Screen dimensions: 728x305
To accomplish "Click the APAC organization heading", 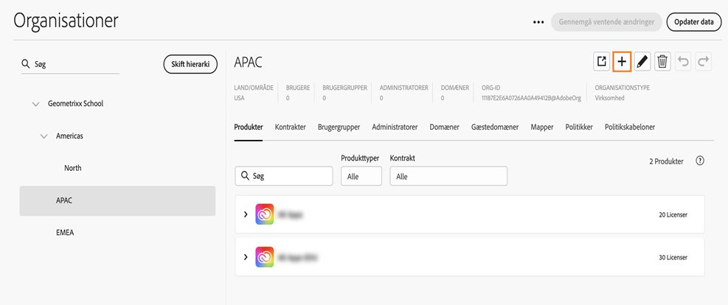I will click(x=248, y=63).
